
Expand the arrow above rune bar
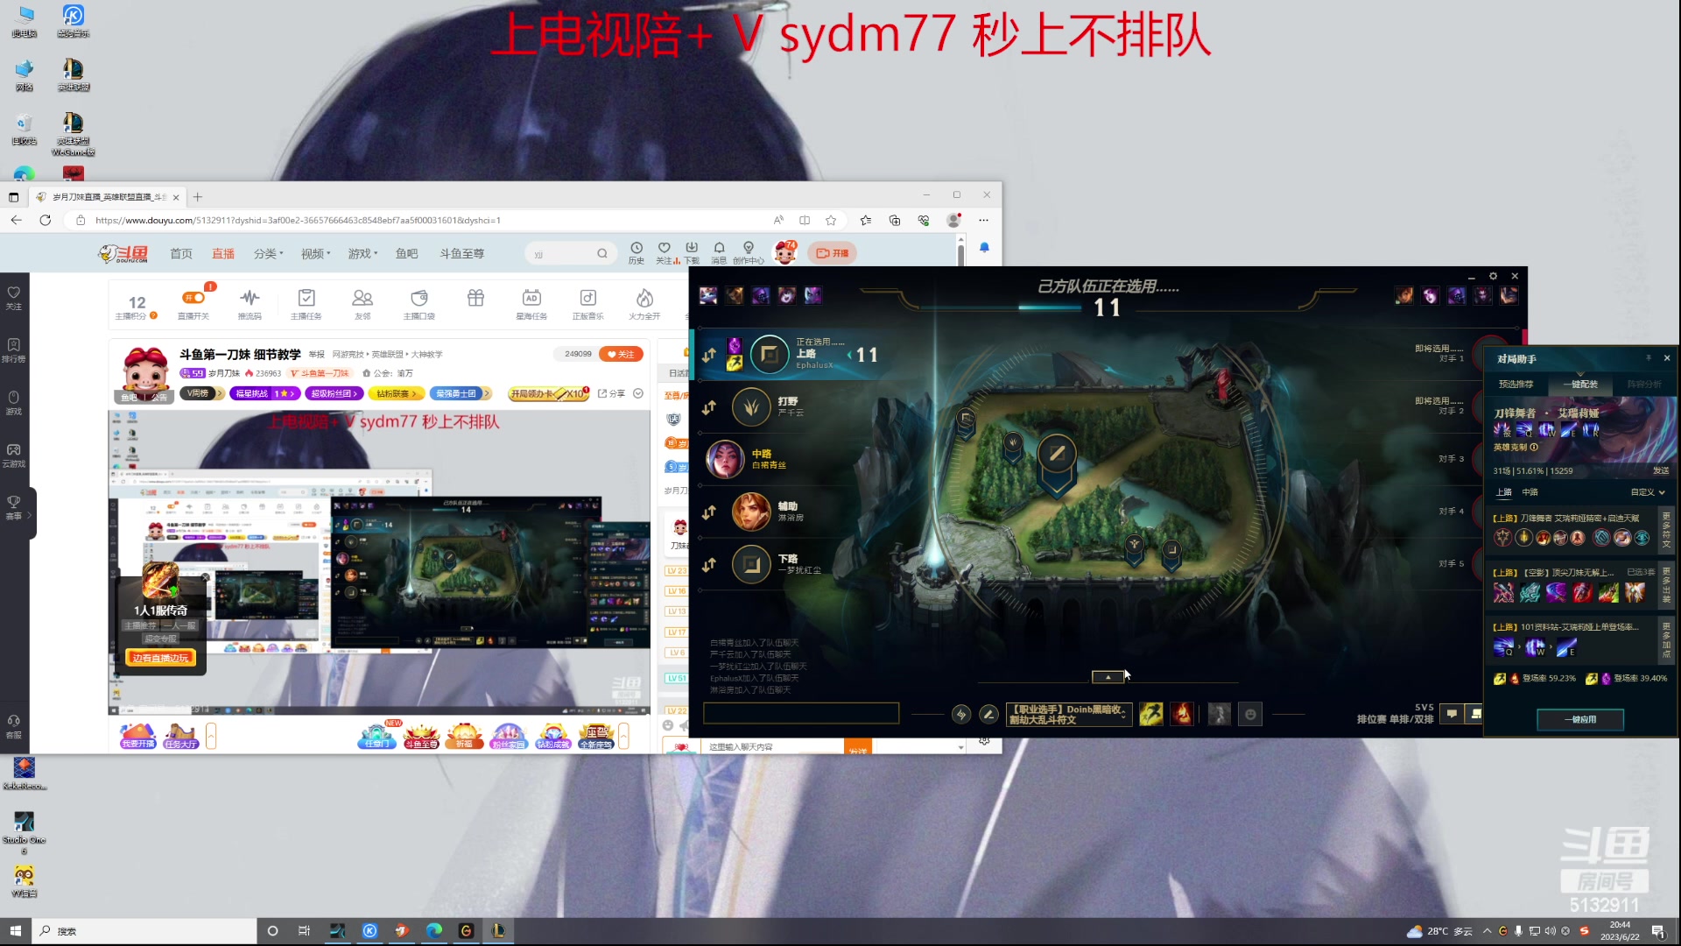tap(1108, 677)
